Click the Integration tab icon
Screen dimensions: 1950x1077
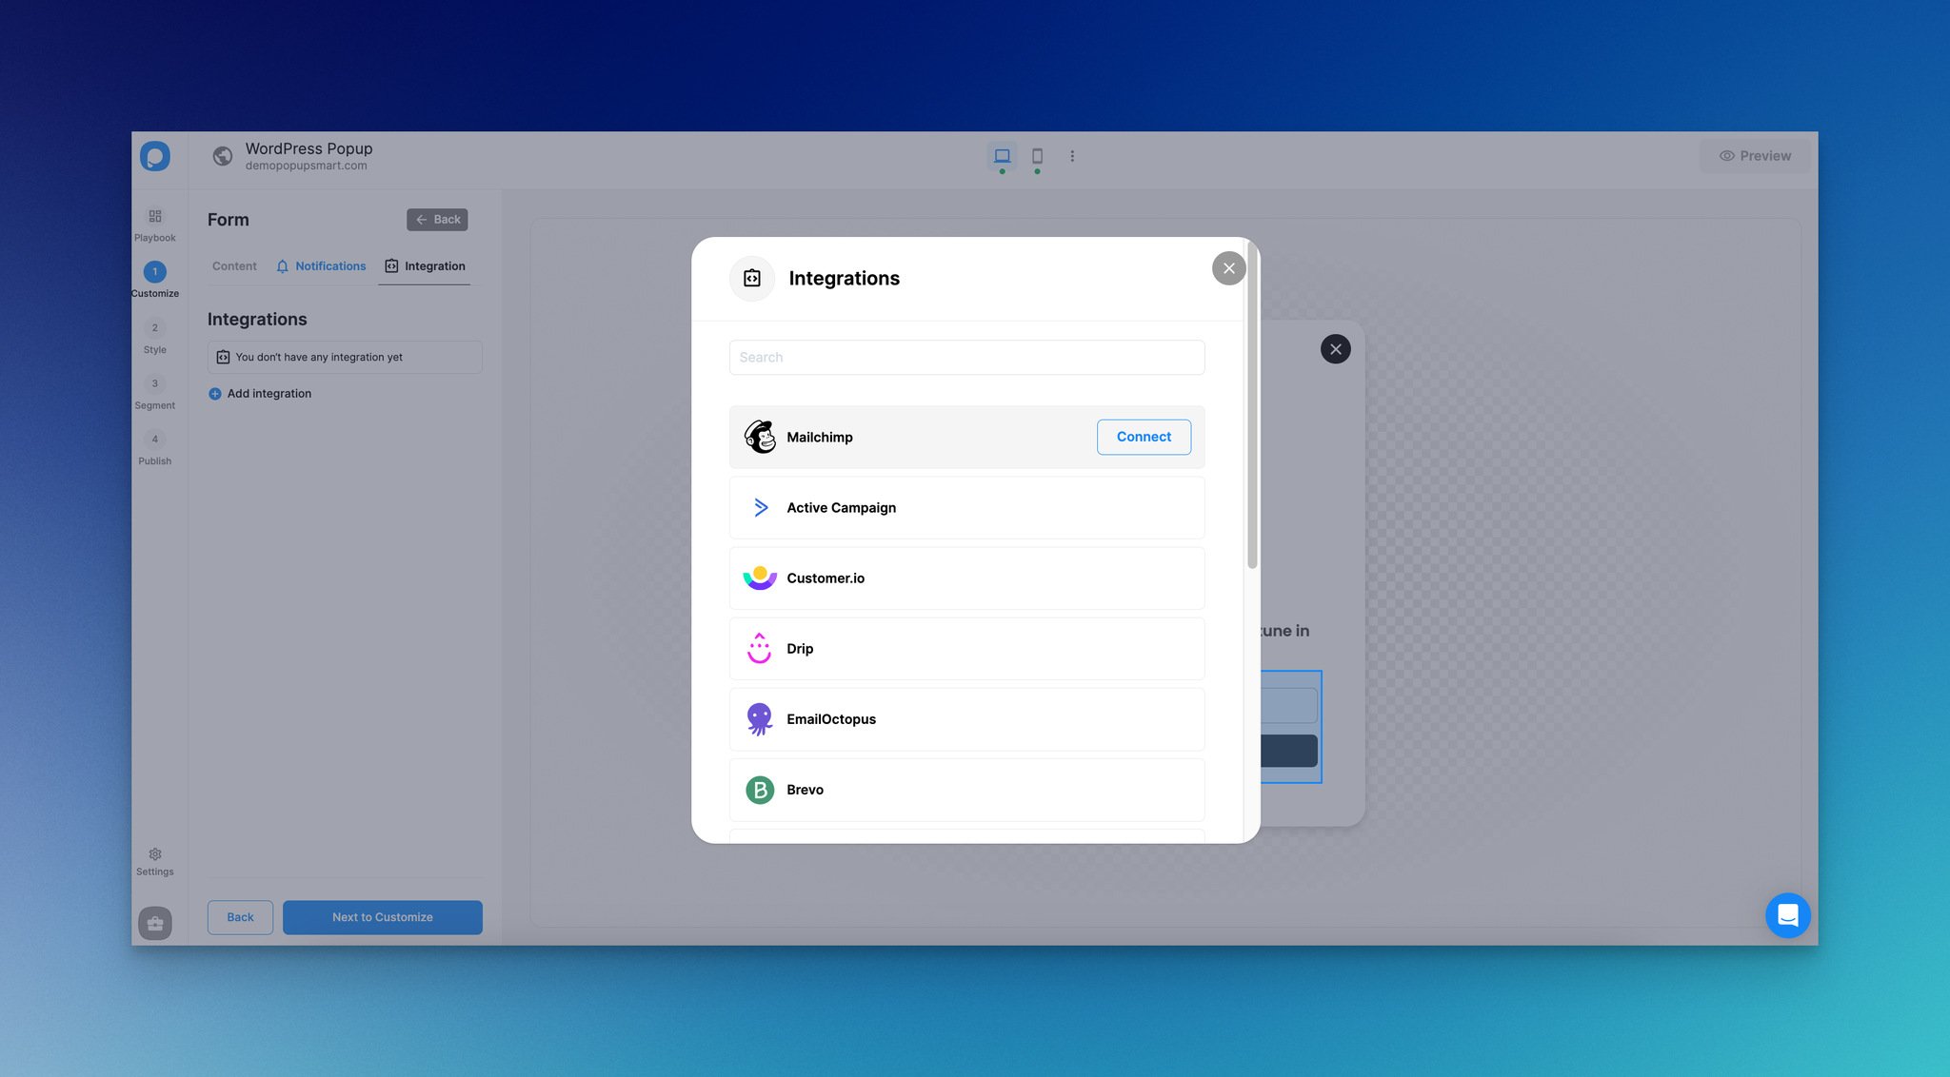point(388,266)
